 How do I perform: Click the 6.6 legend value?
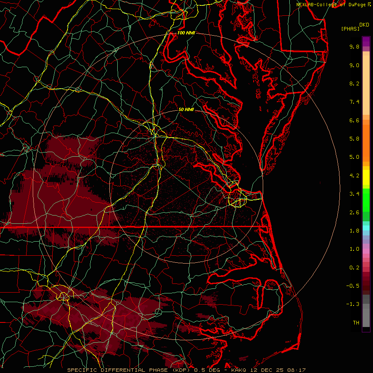(x=354, y=120)
